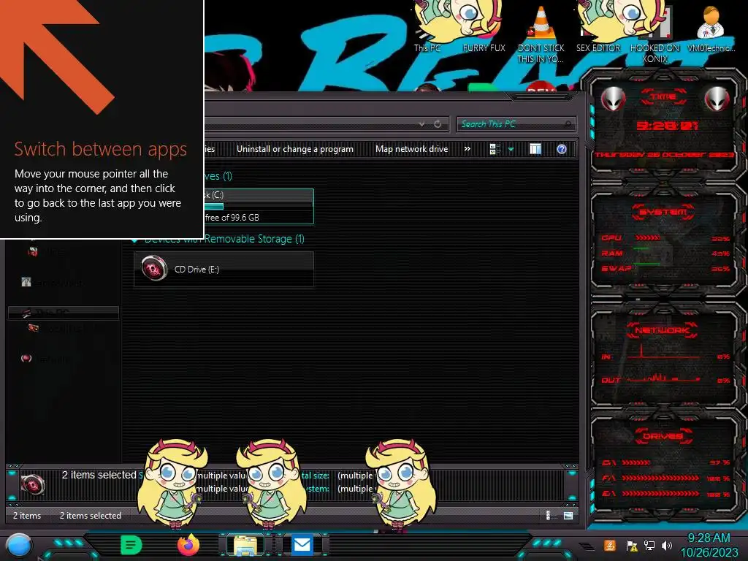Click the CD Drive (E:) disc icon

click(x=154, y=268)
